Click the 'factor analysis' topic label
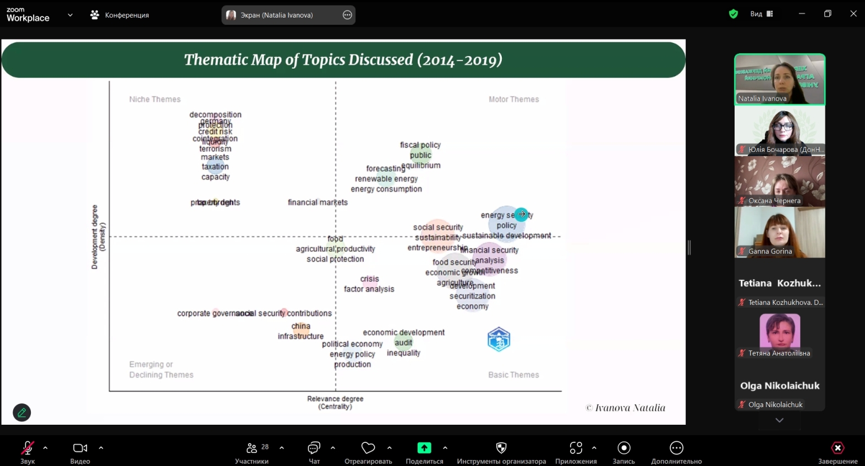Image resolution: width=865 pixels, height=466 pixels. (369, 289)
